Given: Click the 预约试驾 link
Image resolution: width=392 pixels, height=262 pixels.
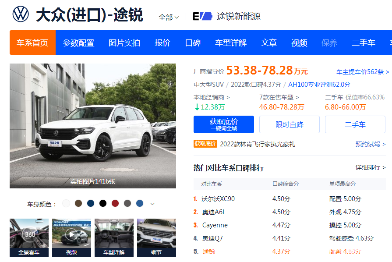Looking at the screenshot, I should coord(371,144).
